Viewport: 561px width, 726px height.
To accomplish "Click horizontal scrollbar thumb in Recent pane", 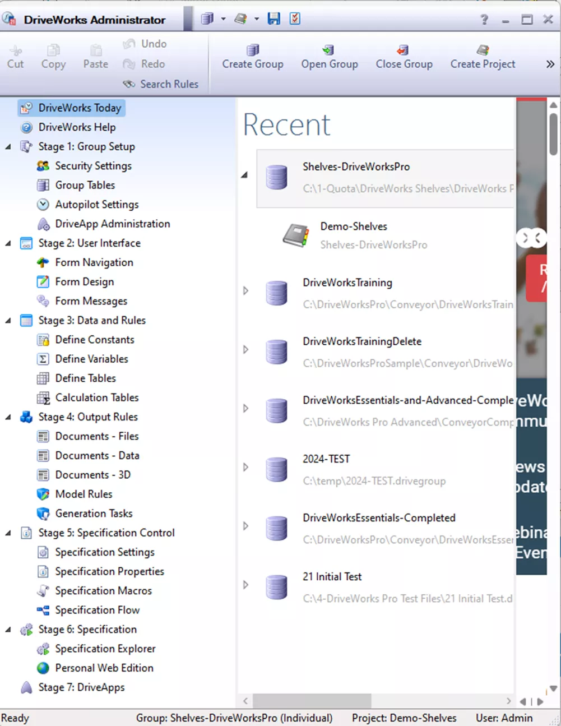I will click(x=312, y=701).
